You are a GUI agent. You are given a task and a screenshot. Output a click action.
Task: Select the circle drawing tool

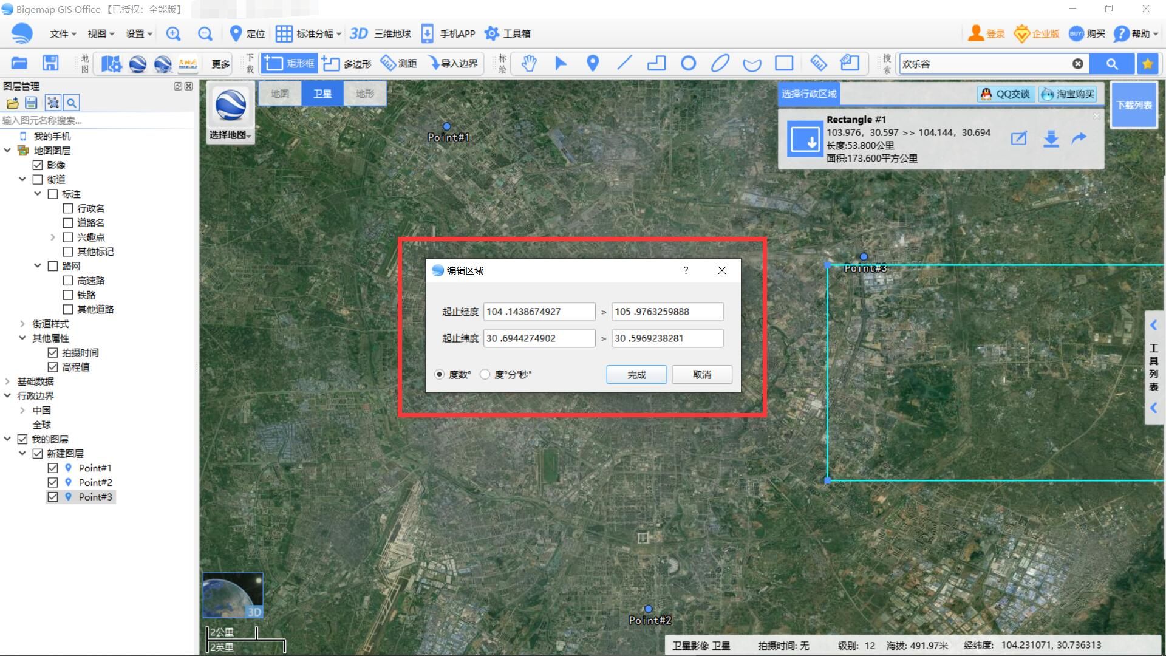[688, 63]
